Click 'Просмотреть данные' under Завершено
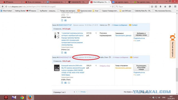The width and height of the screenshot is (178, 100). 123,36
